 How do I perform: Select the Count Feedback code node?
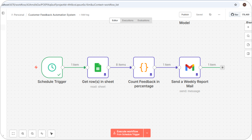pyautogui.click(x=144, y=67)
